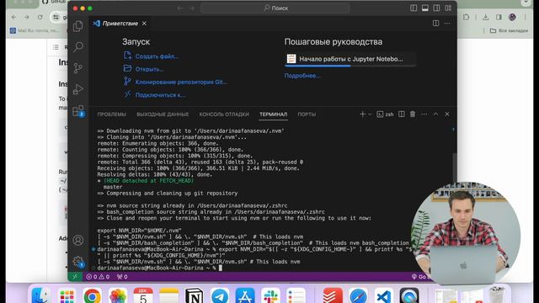Open Notion from the dock
The image size is (539, 303).
click(x=195, y=296)
